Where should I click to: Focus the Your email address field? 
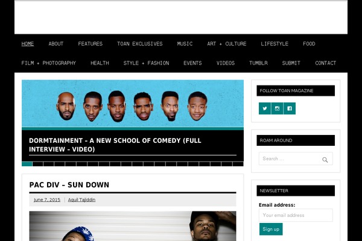pyautogui.click(x=296, y=215)
